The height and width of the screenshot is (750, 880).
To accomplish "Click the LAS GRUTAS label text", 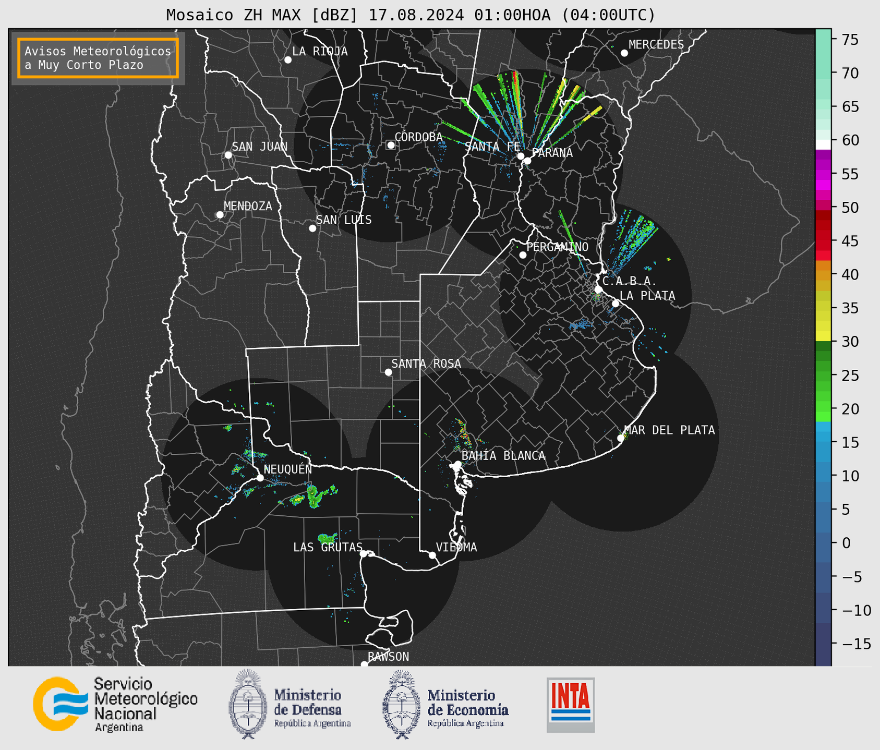I will tap(328, 547).
